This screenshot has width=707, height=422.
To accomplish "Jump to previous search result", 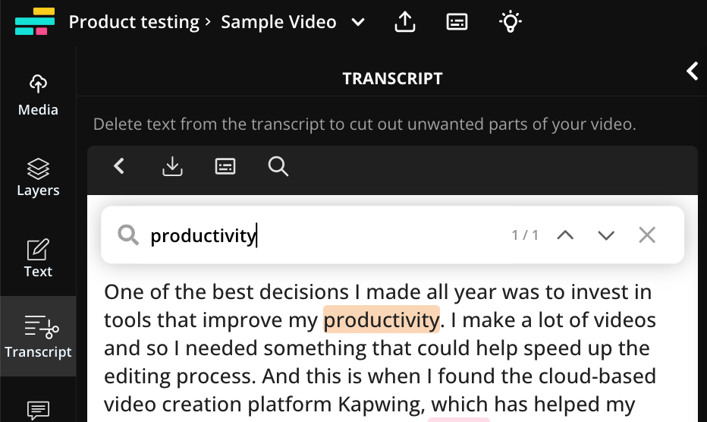I will pyautogui.click(x=564, y=235).
